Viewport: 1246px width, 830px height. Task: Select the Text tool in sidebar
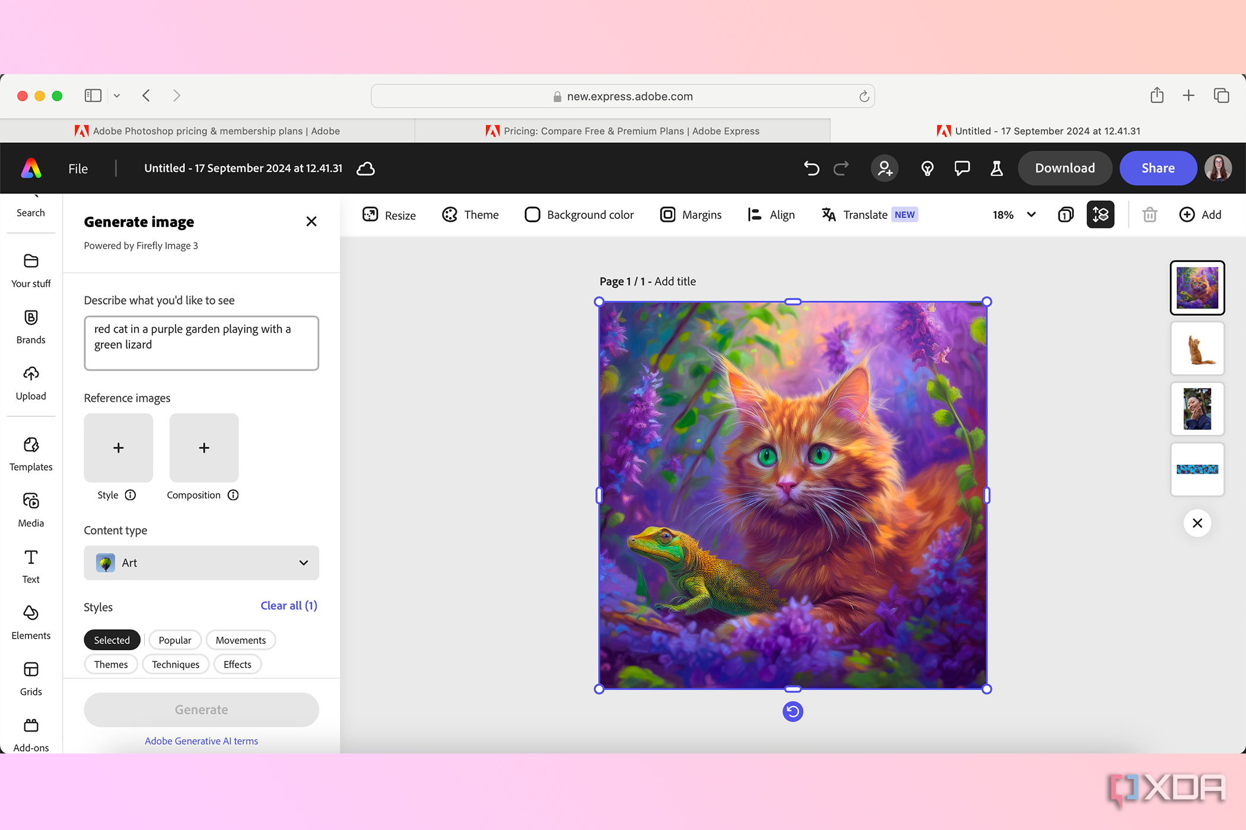tap(31, 566)
